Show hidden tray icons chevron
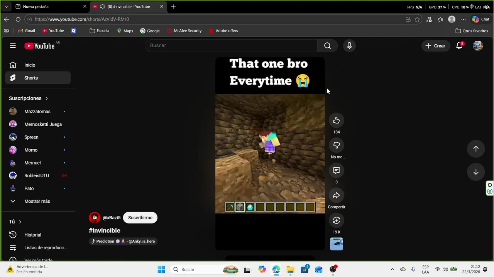 click(392, 269)
